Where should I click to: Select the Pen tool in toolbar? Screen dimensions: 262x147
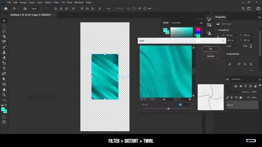pos(4,73)
